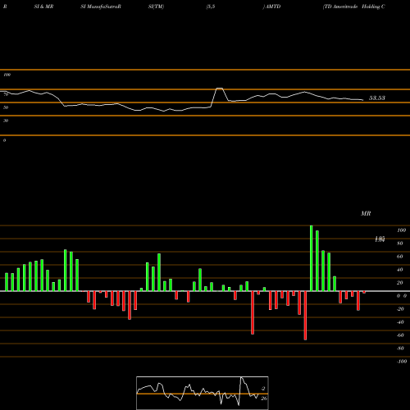Screen dimensions: 410x410
Task: Click the SI(TM) header label
Action: coord(156,7)
